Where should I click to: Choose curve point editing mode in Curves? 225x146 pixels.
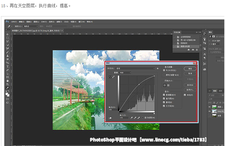110,77
